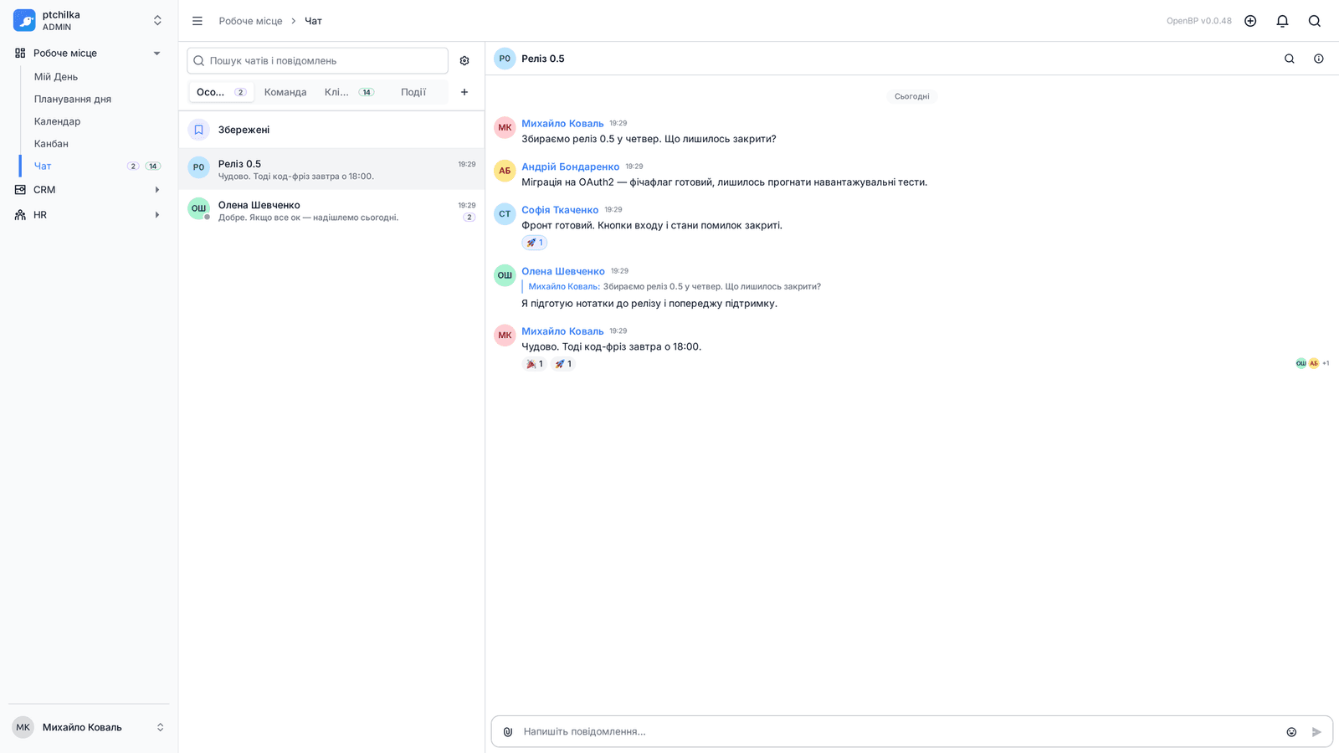1339x753 pixels.
Task: Focus the Пошук чатів і повідомлень search field
Action: click(317, 61)
